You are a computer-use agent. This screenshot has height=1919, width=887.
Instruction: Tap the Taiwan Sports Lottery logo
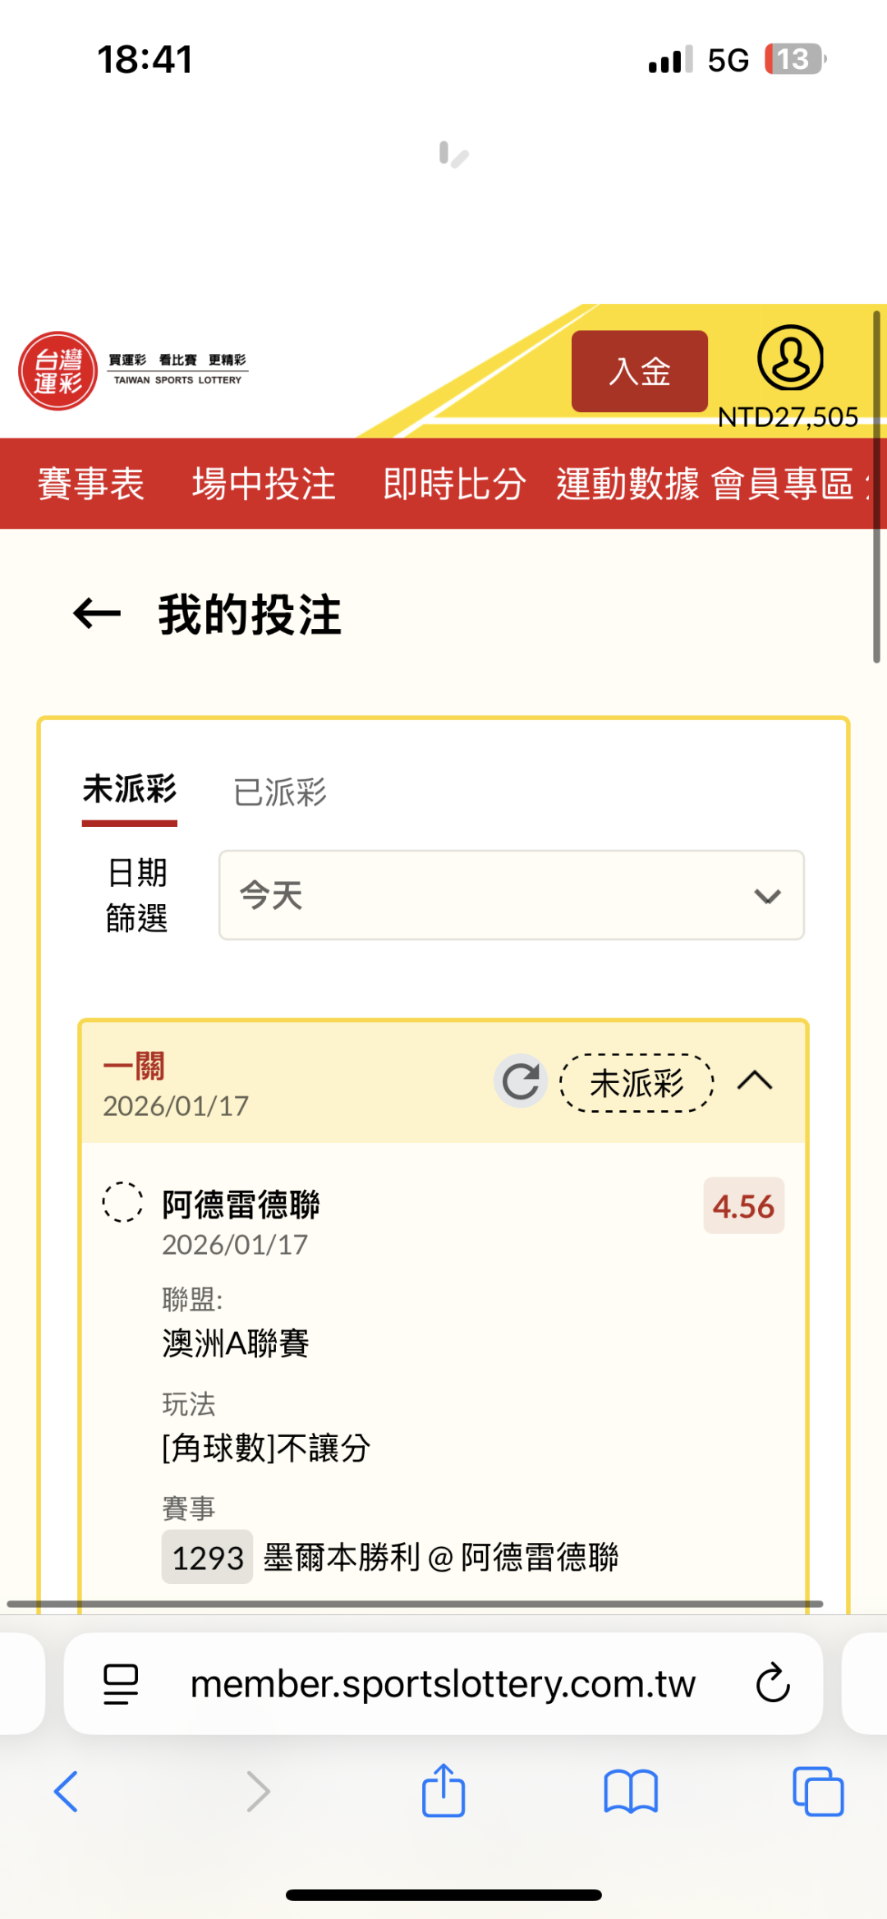click(x=131, y=370)
